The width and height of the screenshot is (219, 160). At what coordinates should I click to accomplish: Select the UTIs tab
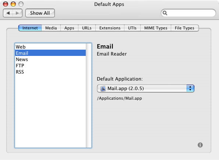[132, 28]
